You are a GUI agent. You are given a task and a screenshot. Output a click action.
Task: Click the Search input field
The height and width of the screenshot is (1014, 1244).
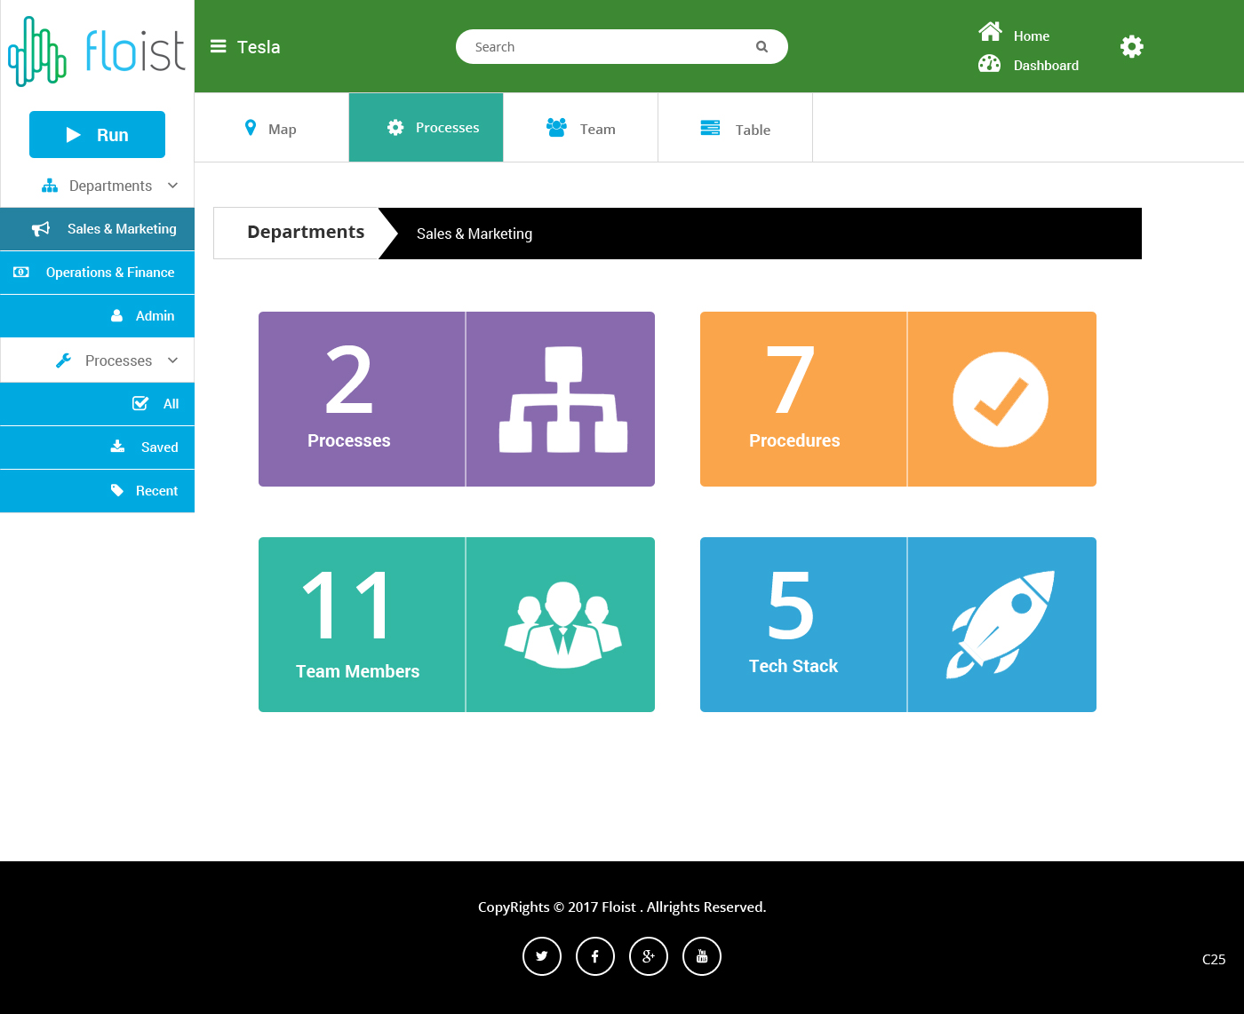tap(622, 47)
